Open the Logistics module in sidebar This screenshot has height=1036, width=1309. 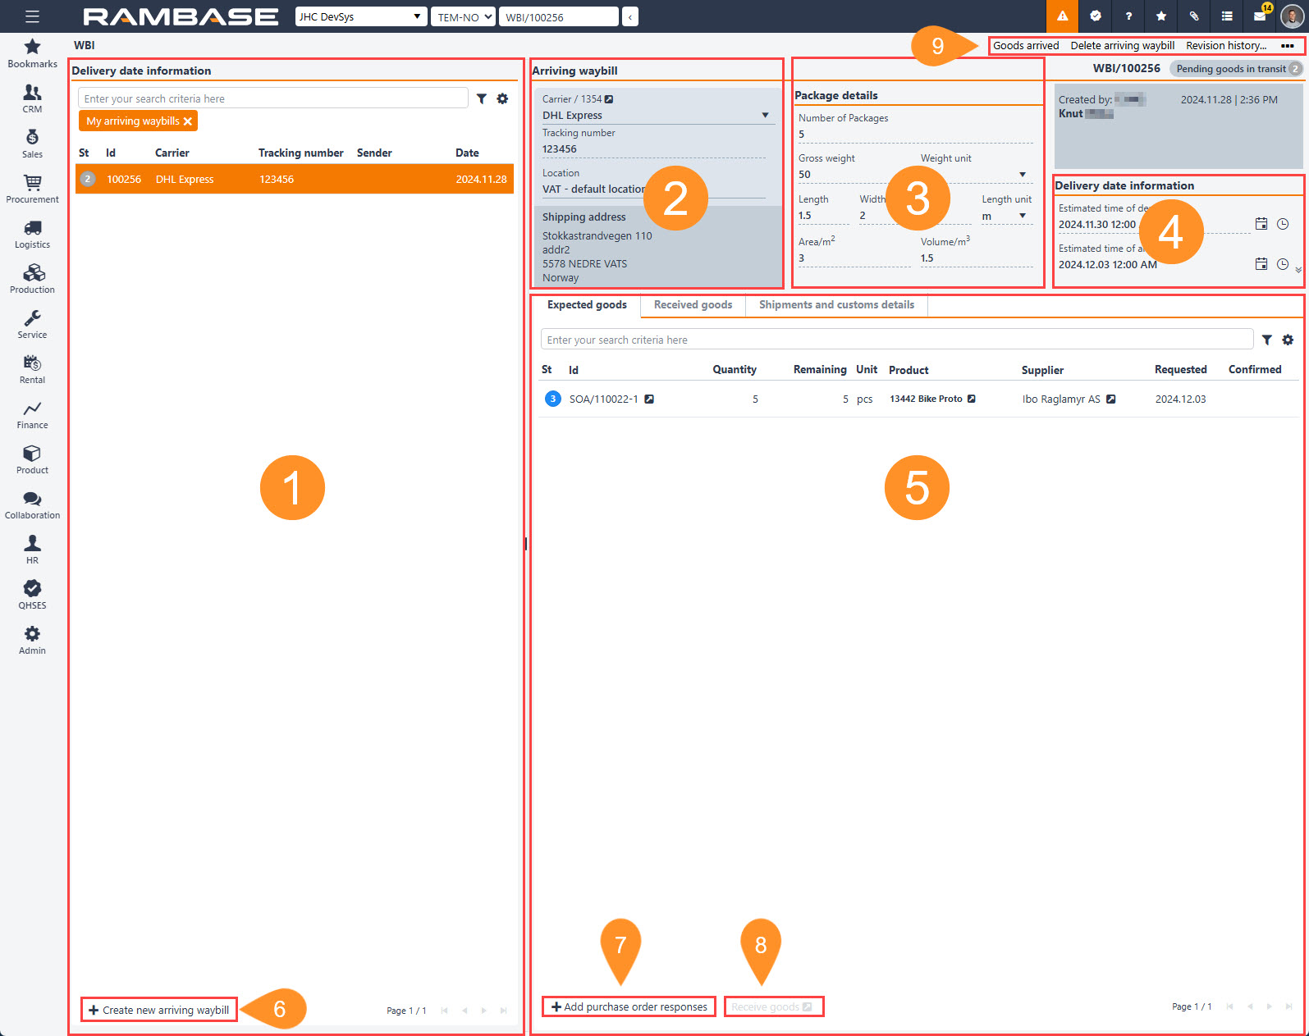(32, 234)
